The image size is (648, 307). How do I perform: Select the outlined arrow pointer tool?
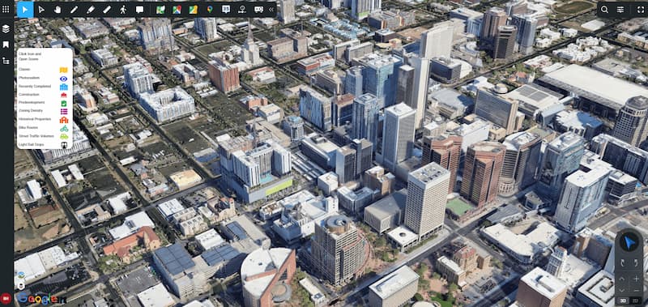coord(41,10)
